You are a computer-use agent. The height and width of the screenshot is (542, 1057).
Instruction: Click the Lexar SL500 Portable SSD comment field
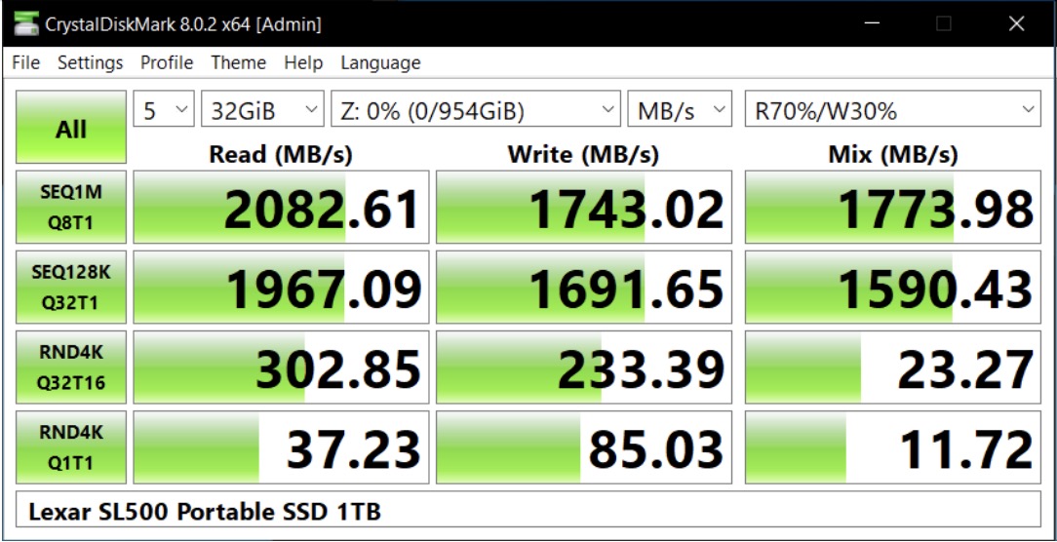(x=528, y=512)
